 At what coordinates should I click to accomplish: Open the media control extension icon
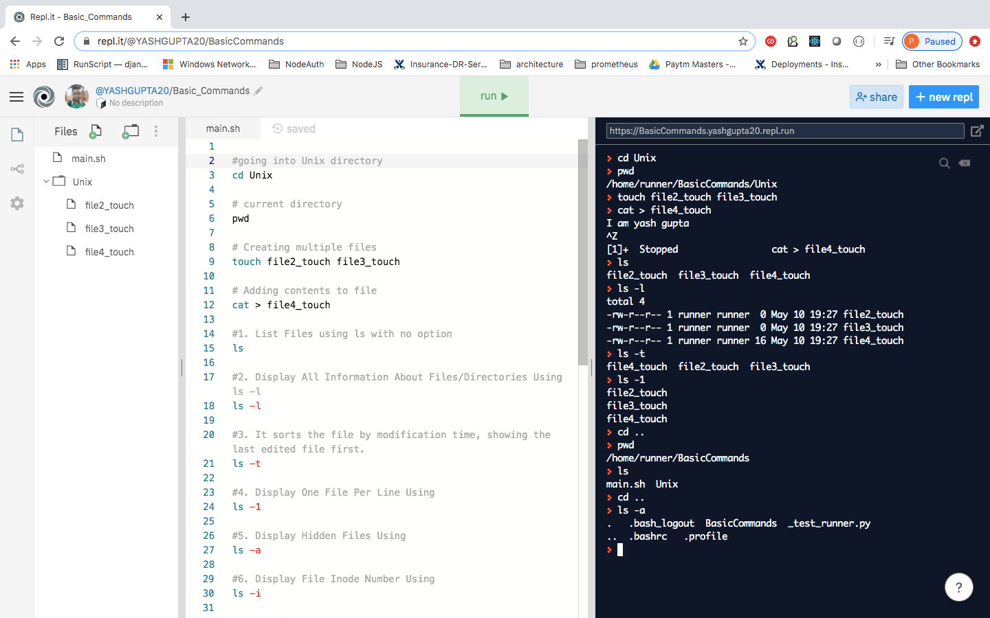[x=889, y=41]
